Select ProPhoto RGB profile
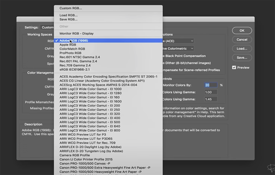Screen dimensions: 275x175 (x=108, y=53)
